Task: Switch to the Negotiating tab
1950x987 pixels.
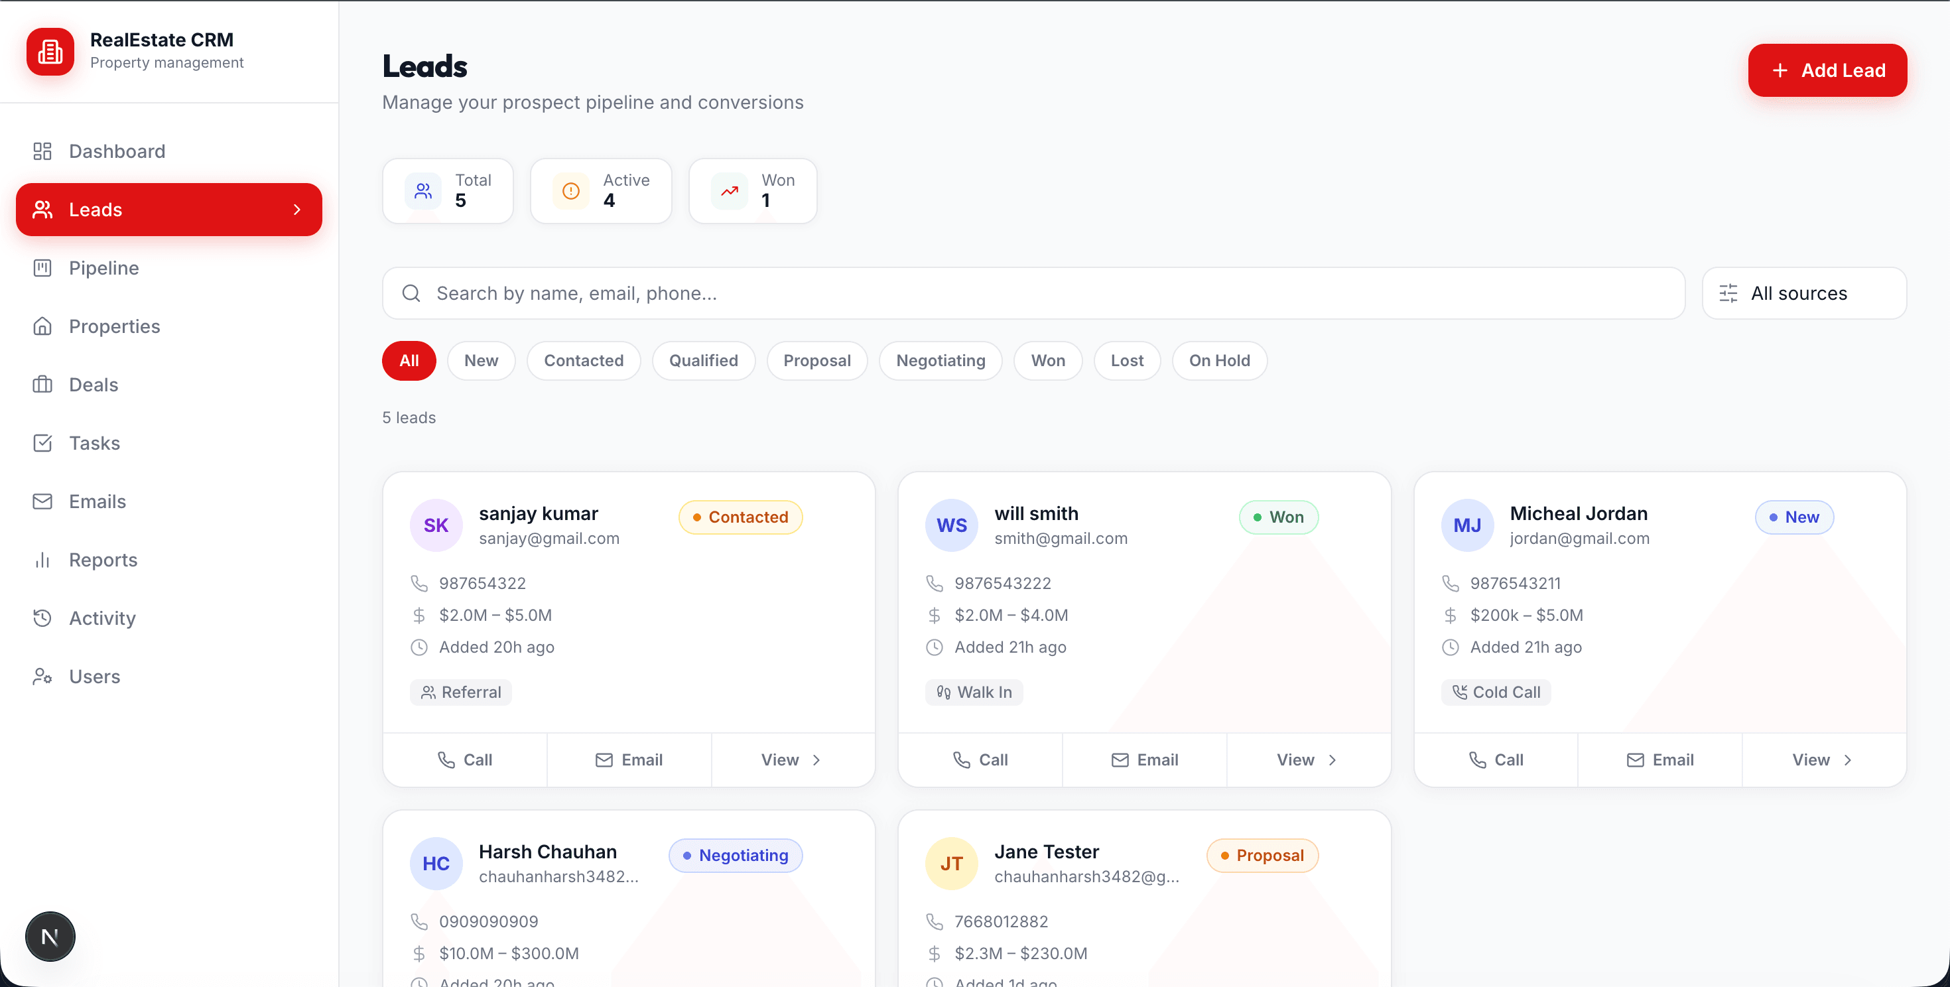Action: pyautogui.click(x=941, y=360)
